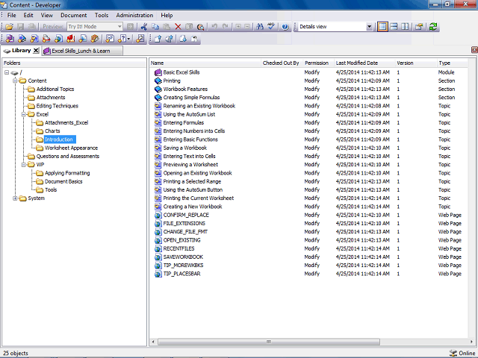Select the Worksheet Appearance folder
Screen dimensions: 478x358
(x=72, y=148)
